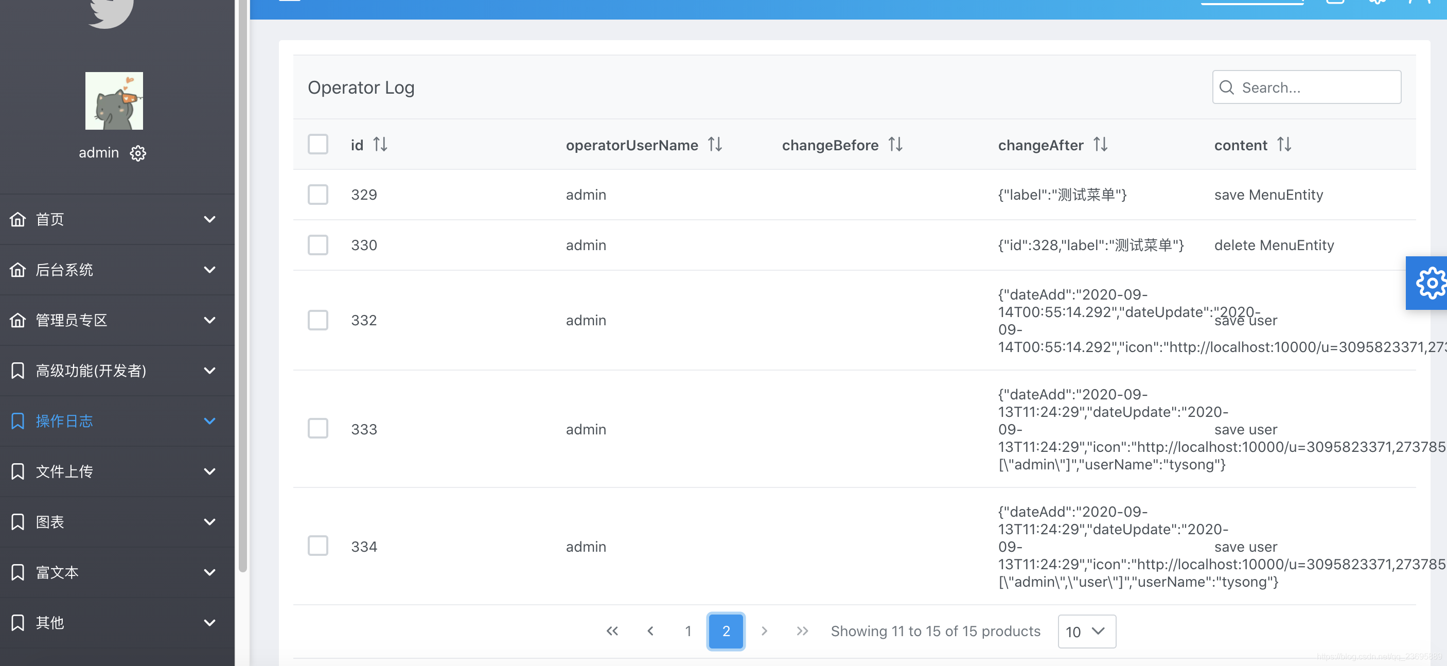This screenshot has width=1447, height=666.
Task: Click the id column header label
Action: tap(357, 145)
